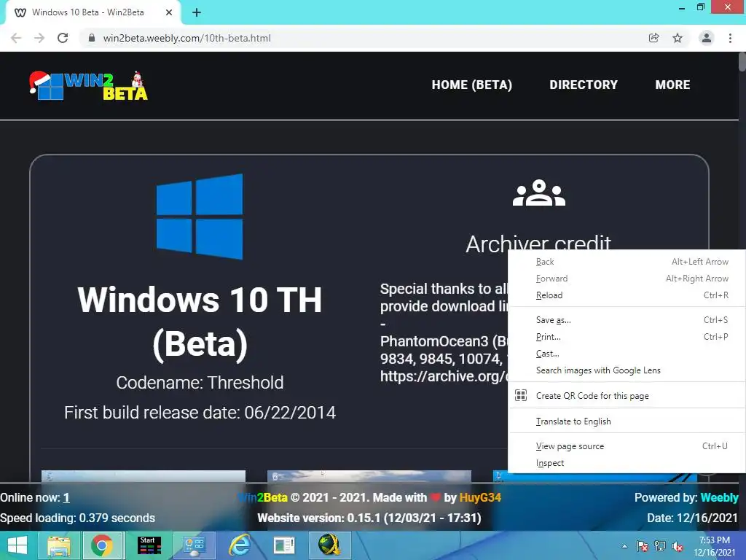Click the Speed loading 0.379 seconds text
The width and height of the screenshot is (746, 560).
point(77,518)
